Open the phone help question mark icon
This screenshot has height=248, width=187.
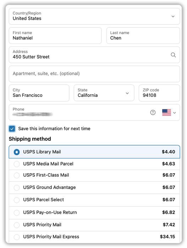pyautogui.click(x=153, y=112)
